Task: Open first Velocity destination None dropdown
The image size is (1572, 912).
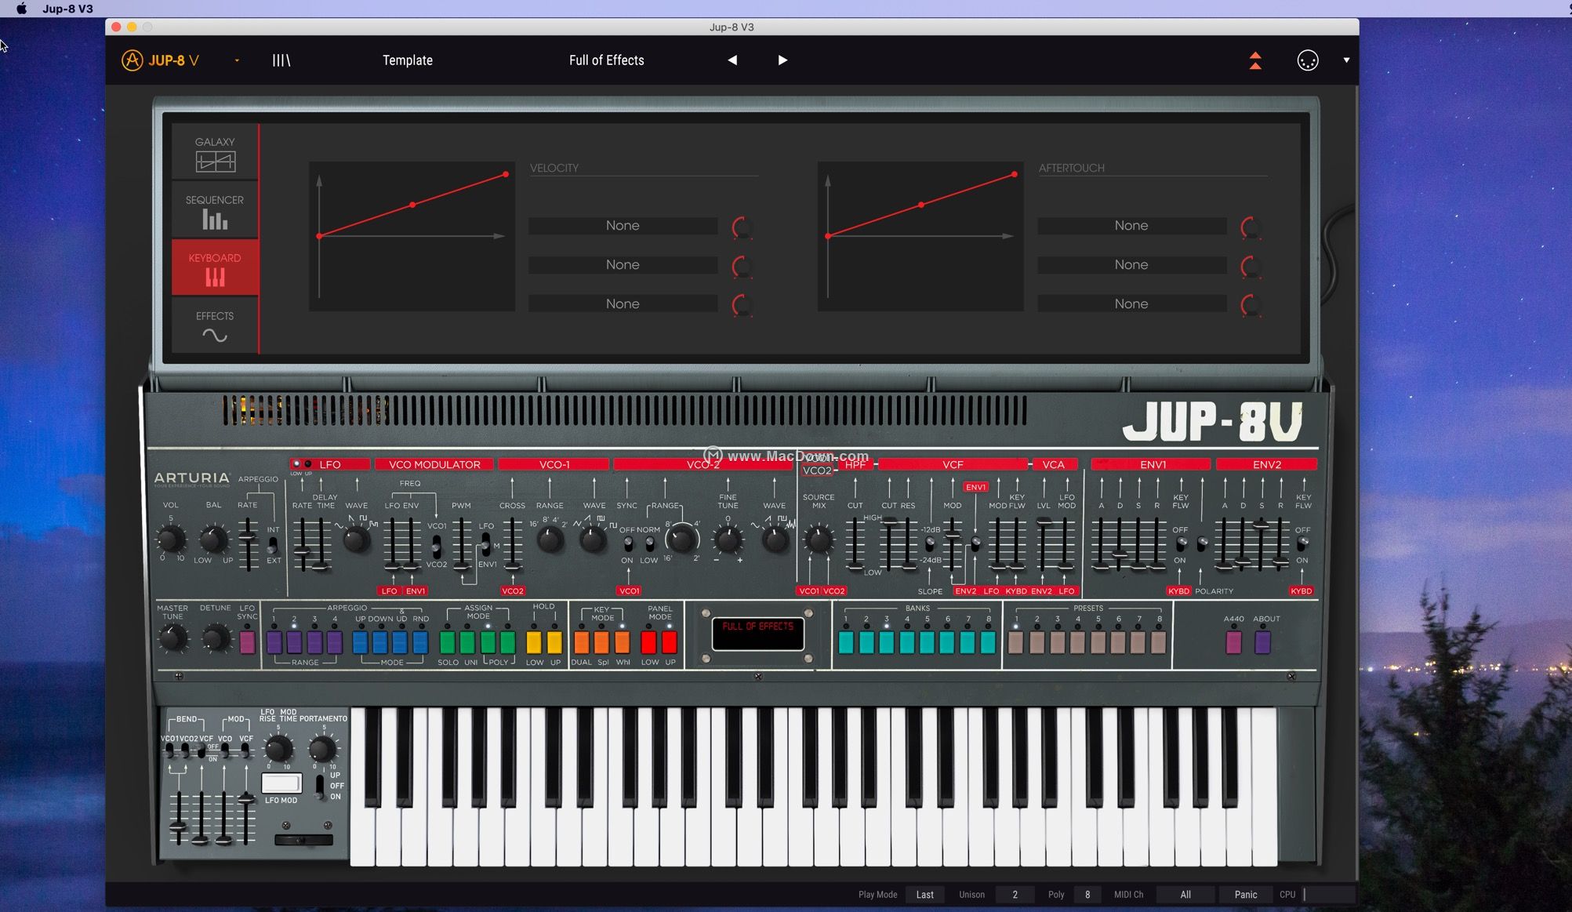Action: 623,226
